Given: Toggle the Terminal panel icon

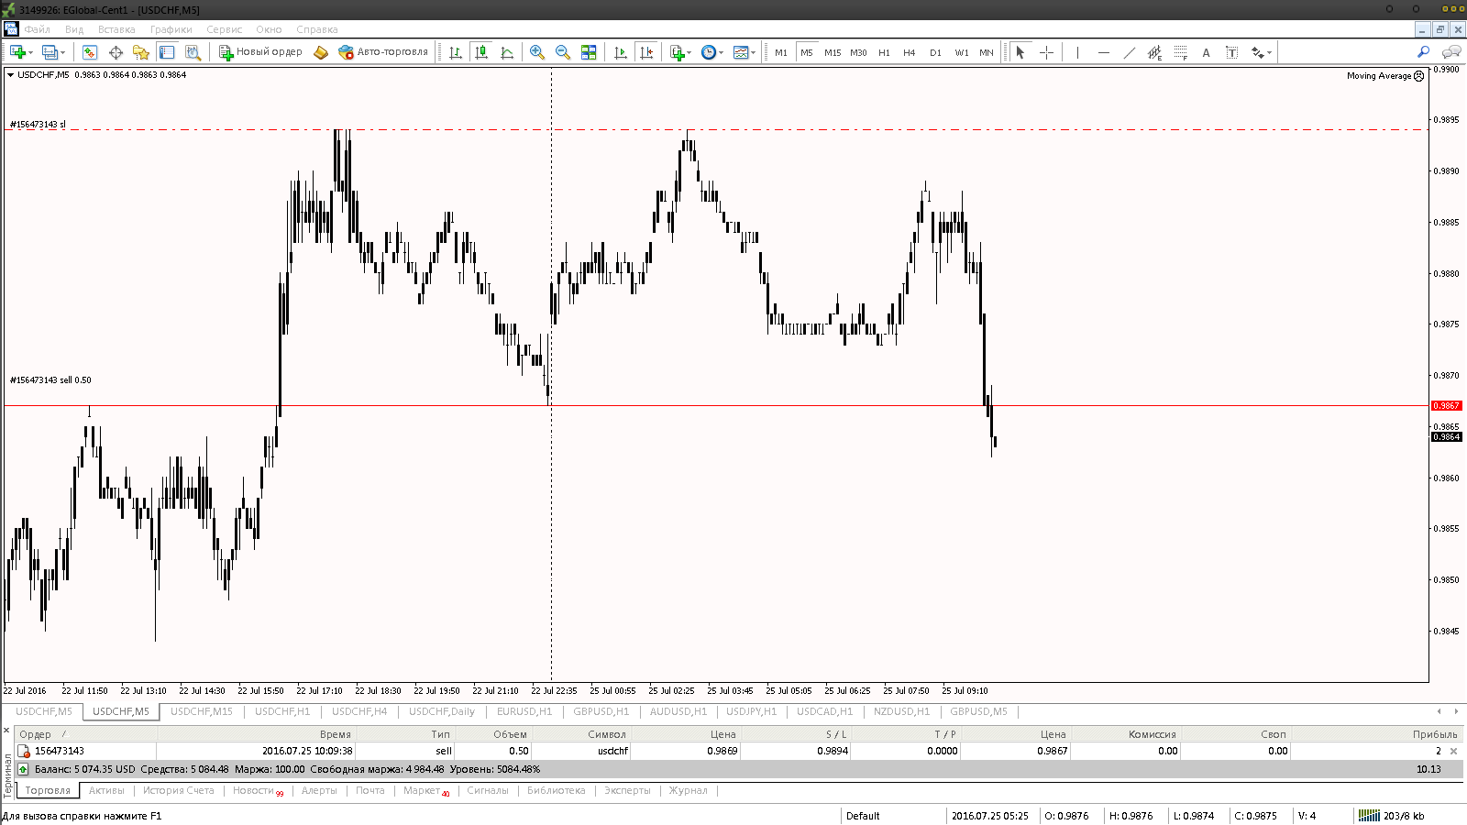Looking at the screenshot, I should tap(167, 52).
